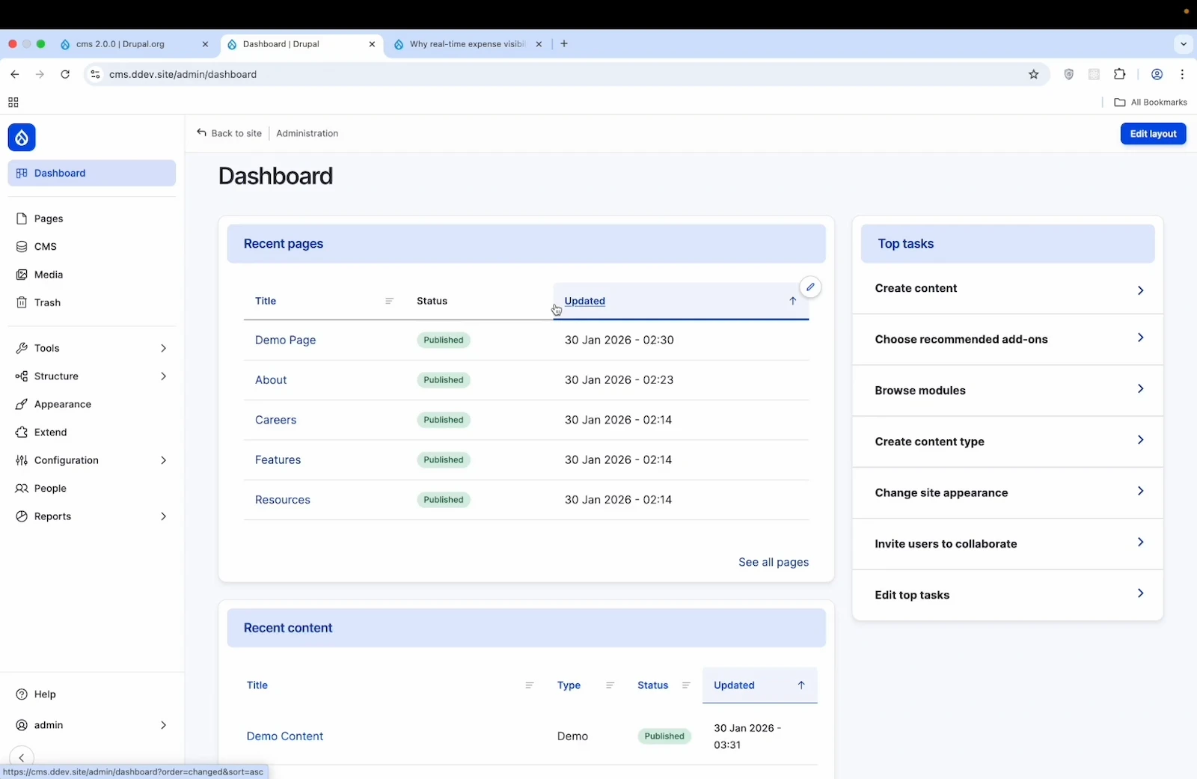1197x779 pixels.
Task: Open the Chrome apps grid icon
Action: pos(13,103)
